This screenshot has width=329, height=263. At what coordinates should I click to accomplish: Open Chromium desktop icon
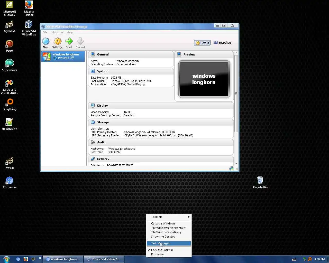[10, 183]
